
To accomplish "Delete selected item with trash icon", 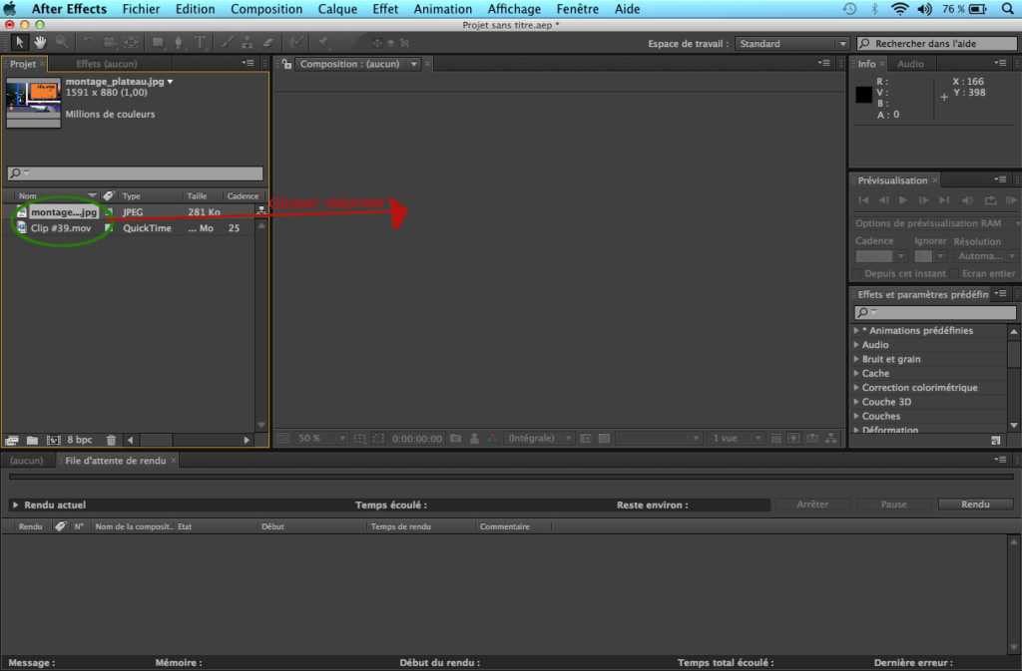I will click(x=112, y=440).
